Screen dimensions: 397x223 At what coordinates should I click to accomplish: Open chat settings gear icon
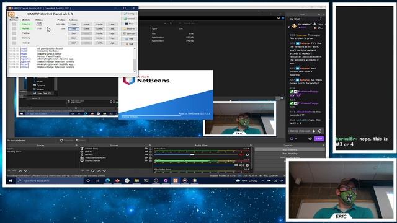(x=310, y=139)
